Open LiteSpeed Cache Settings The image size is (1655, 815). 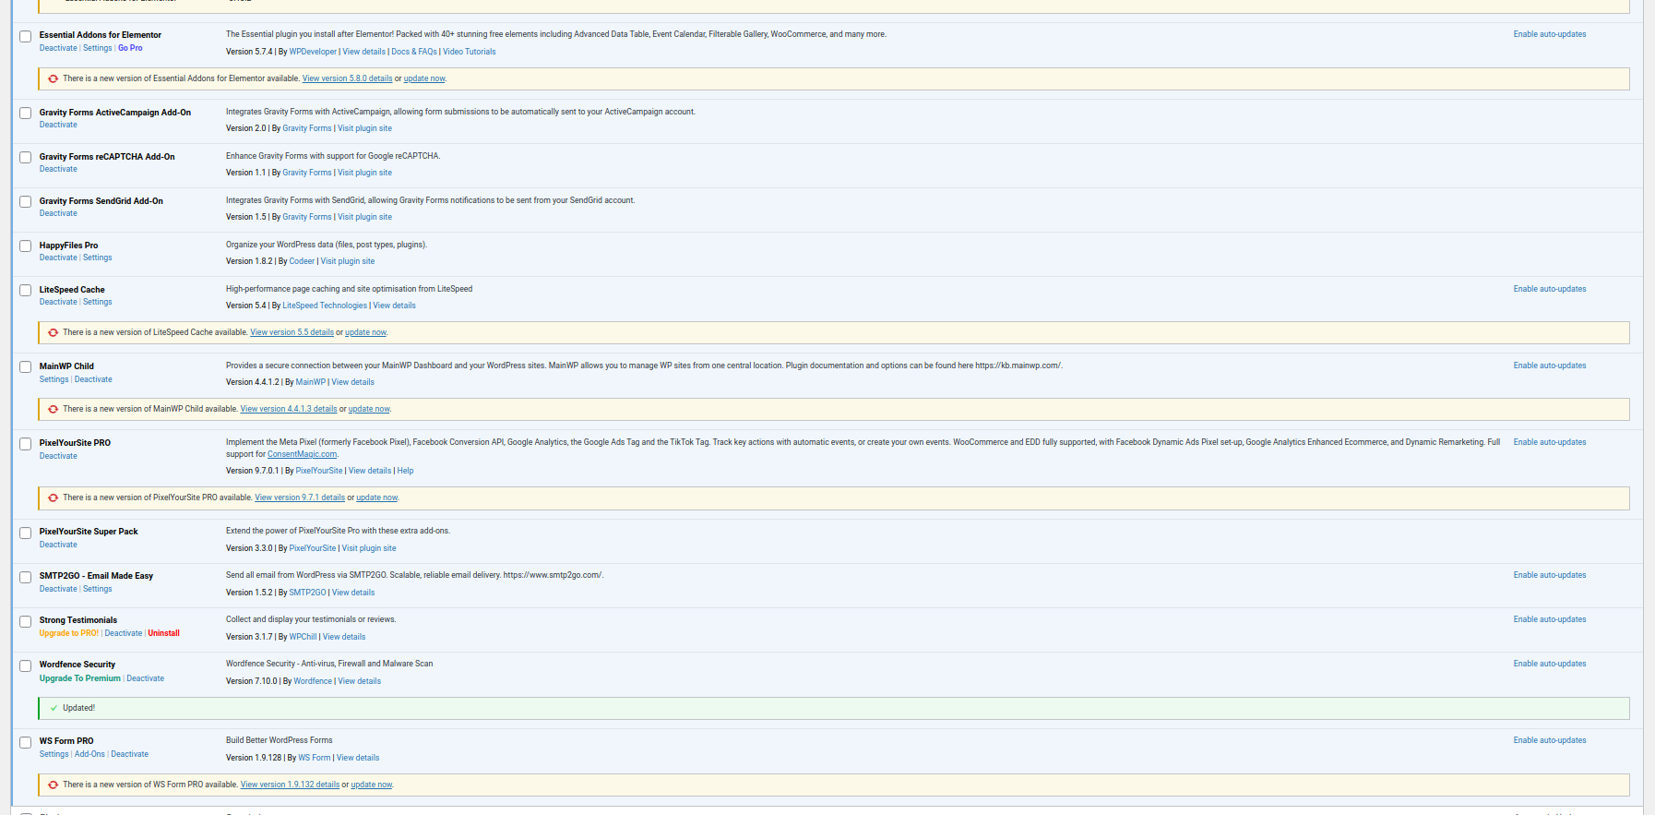(x=97, y=302)
